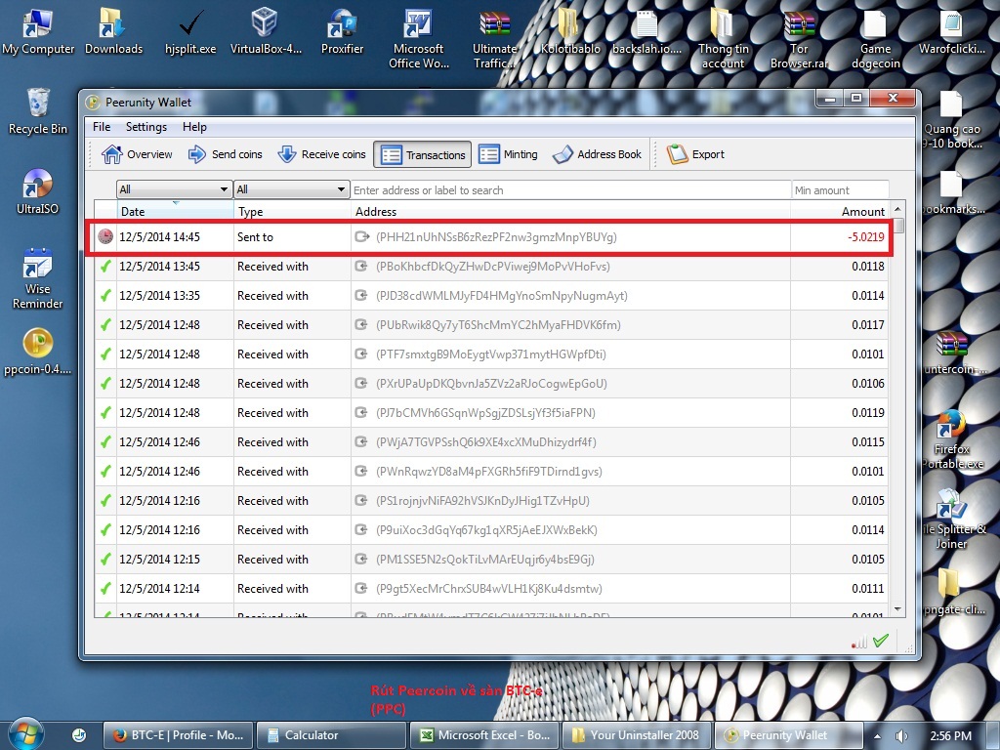Screen dimensions: 1000x750
Task: Select the Proxifier desktop shortcut
Action: tap(342, 30)
